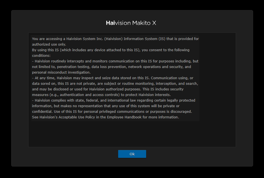This screenshot has height=178, width=264.
Task: Click the line starting 'confidential. Use of this IS'
Action: [112, 111]
